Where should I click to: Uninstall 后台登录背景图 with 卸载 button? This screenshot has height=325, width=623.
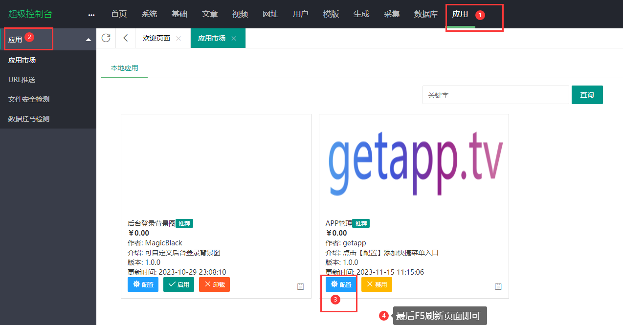click(214, 284)
